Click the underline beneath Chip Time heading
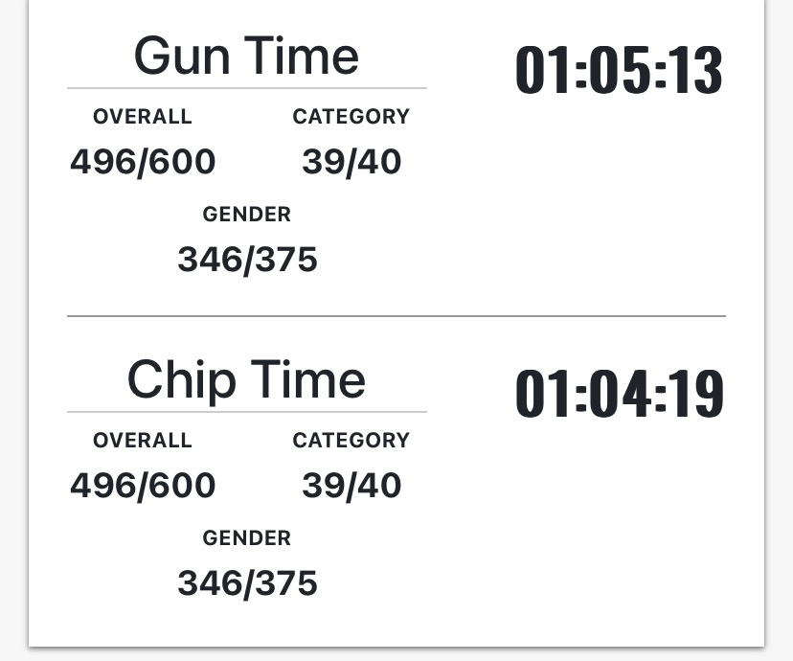This screenshot has width=793, height=661. (247, 412)
